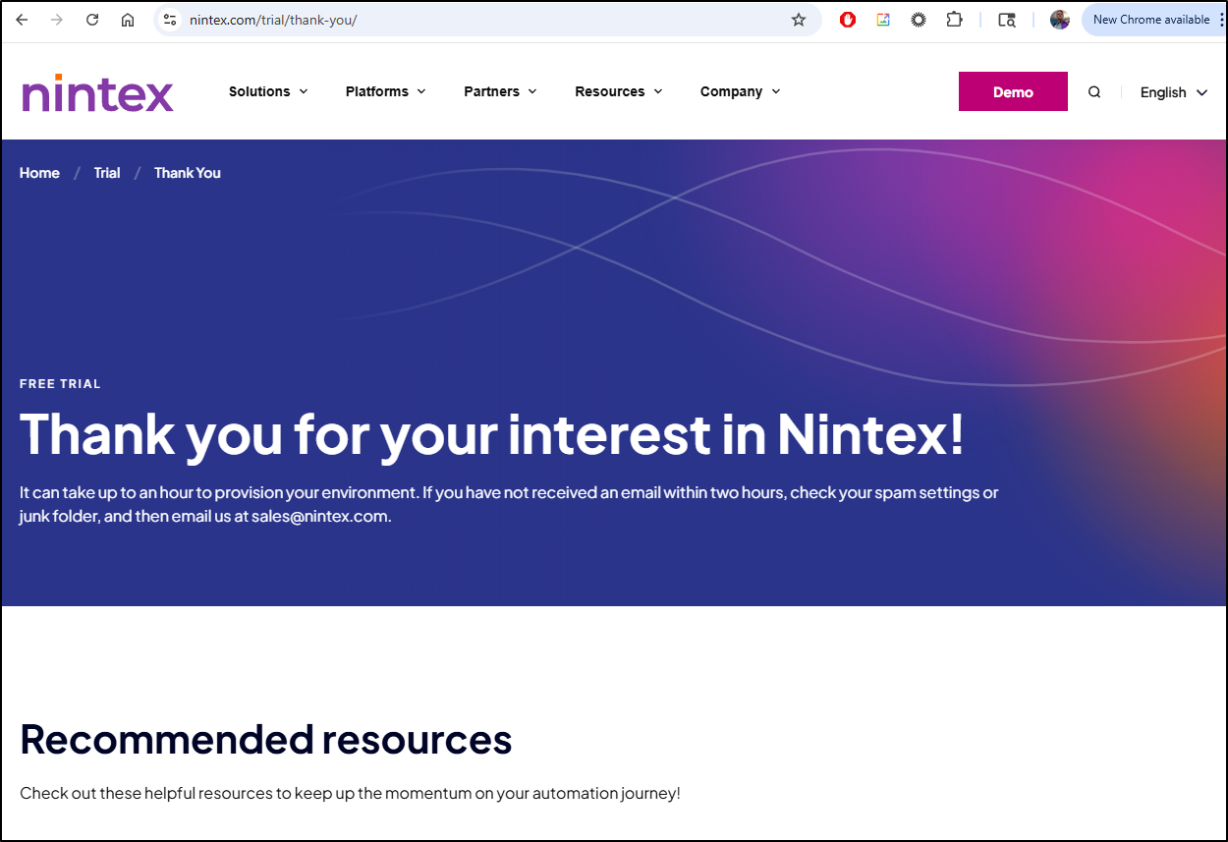Expand the Partners menu
1228x842 pixels.
click(x=501, y=91)
